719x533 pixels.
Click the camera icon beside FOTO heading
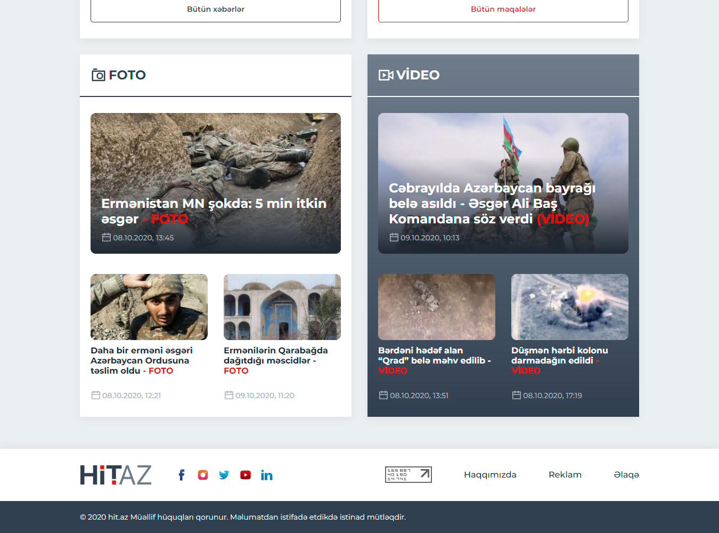click(x=98, y=75)
